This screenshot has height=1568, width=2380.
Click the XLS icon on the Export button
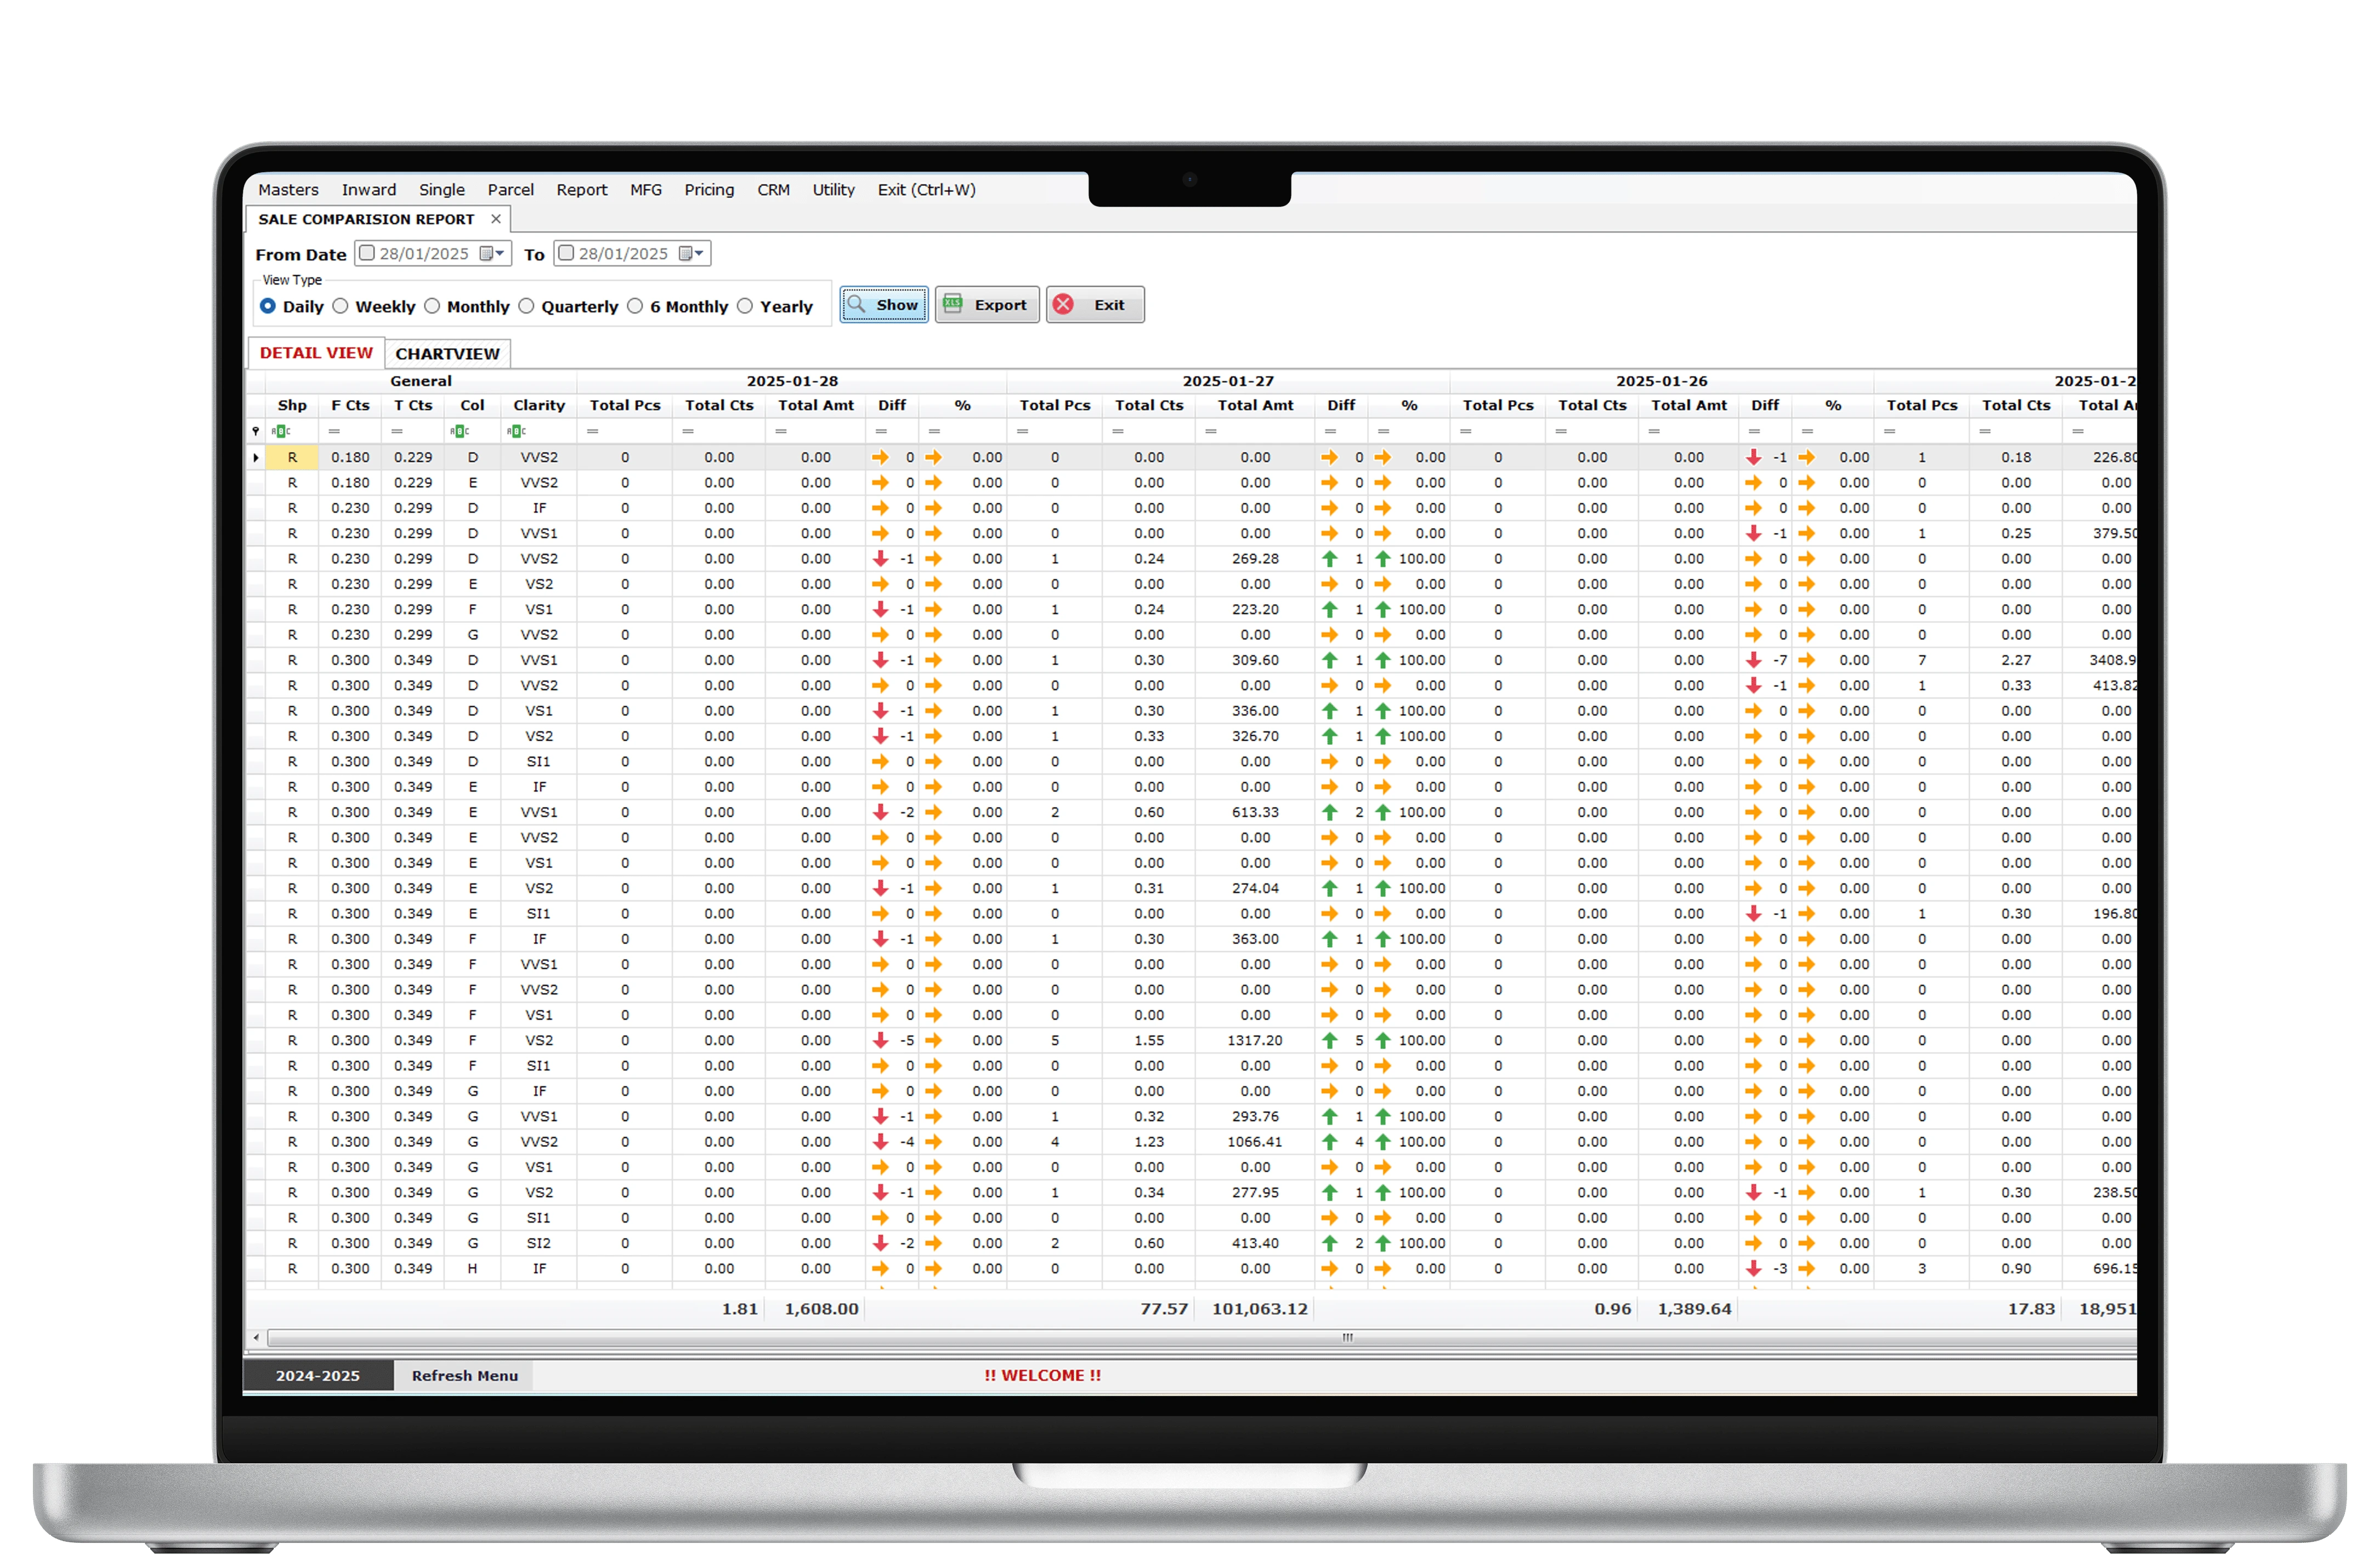tap(953, 305)
